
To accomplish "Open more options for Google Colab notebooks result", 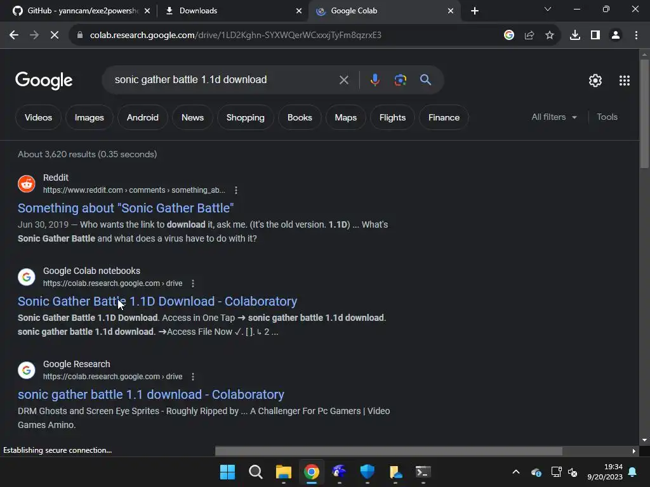I will pos(193,283).
